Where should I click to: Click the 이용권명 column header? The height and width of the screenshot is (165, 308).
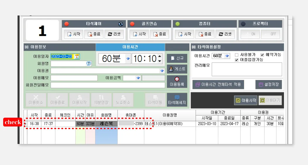170,115
